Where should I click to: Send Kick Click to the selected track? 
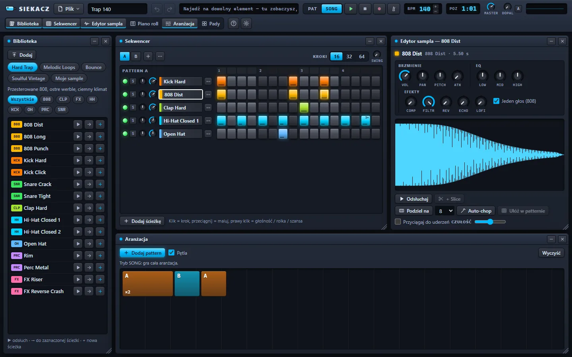89,172
